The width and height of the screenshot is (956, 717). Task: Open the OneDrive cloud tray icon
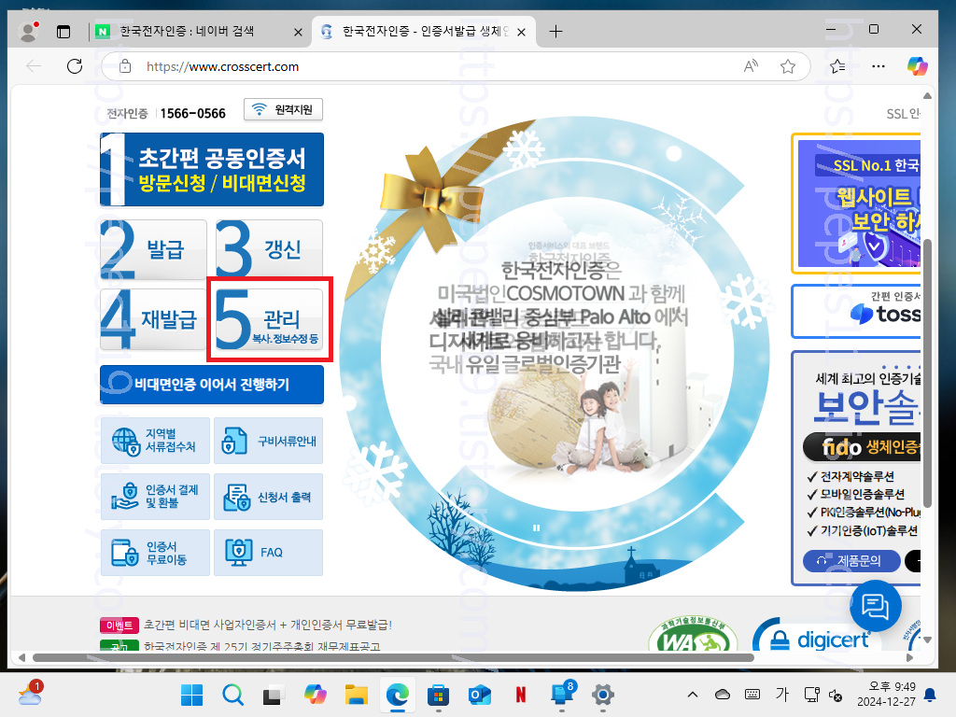(723, 695)
